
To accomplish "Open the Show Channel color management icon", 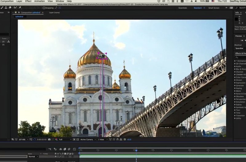I will coord(56,140).
